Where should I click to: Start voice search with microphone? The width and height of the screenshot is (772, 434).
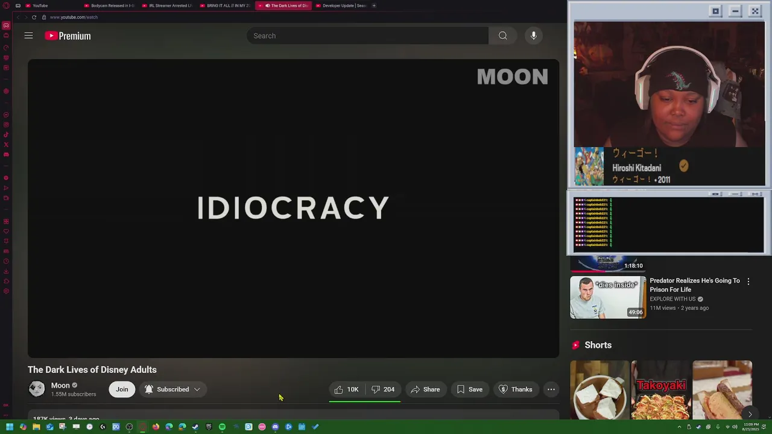tap(534, 36)
